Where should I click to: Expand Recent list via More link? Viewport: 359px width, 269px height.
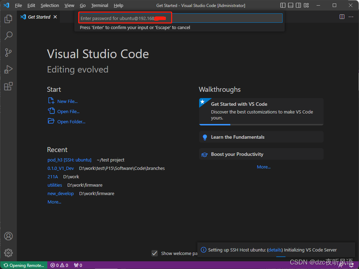(x=54, y=202)
